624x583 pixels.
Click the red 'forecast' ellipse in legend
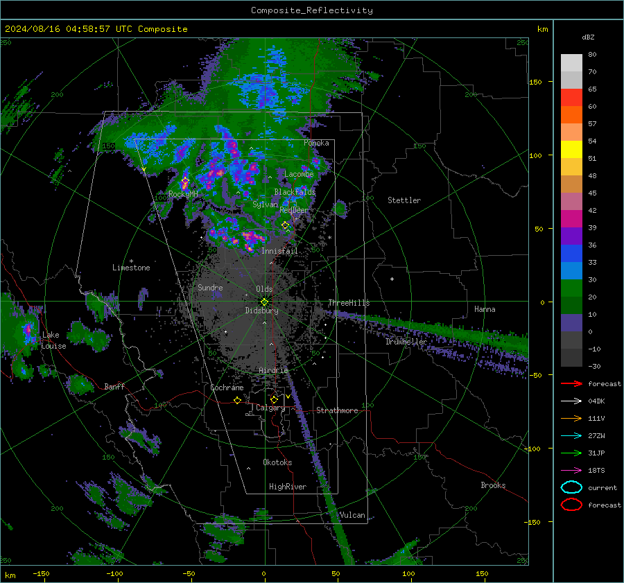tap(571, 505)
